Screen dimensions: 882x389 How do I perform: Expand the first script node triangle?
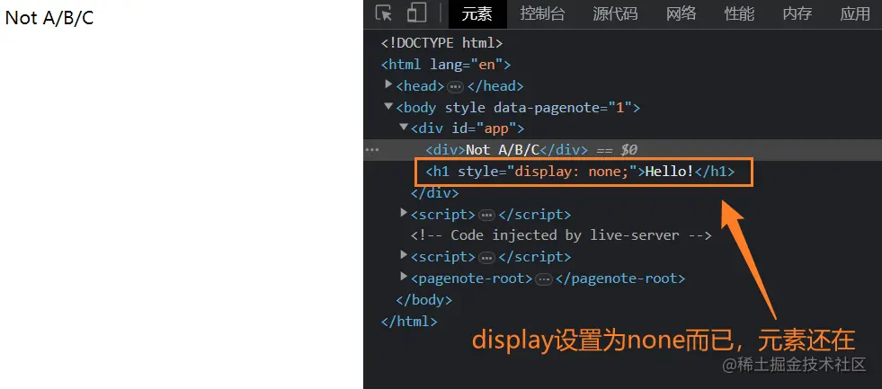click(404, 213)
